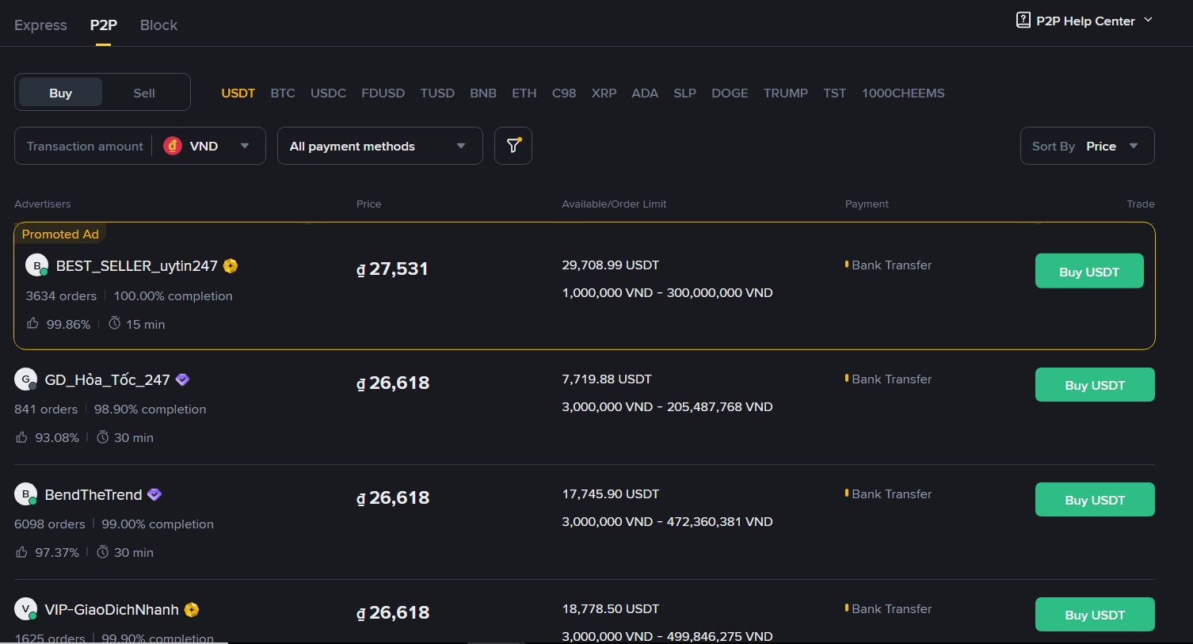Screen dimensions: 1193x644
Task: Click Buy USDT on the promoted ad
Action: point(1088,270)
